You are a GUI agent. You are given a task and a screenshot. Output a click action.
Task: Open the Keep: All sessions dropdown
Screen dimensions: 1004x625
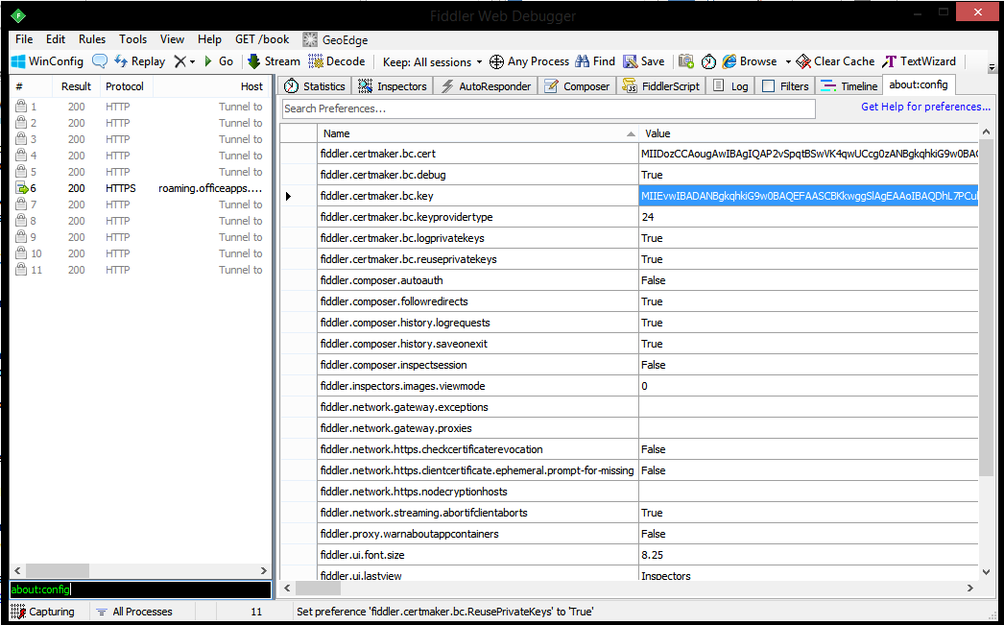coord(432,62)
